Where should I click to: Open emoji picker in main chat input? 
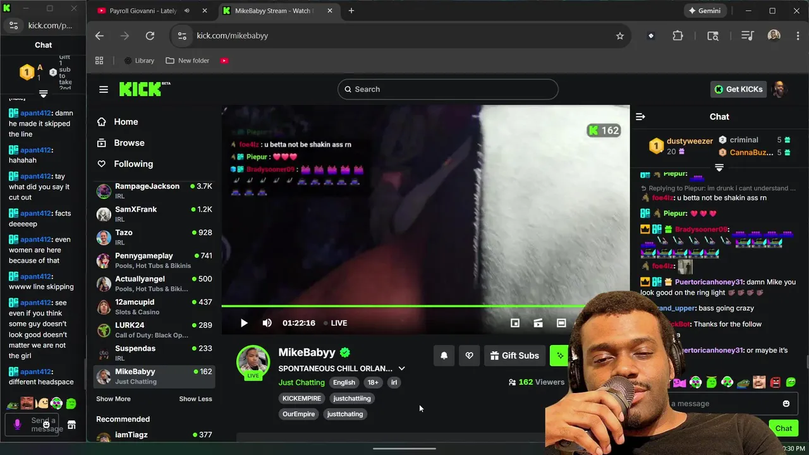[x=786, y=403]
